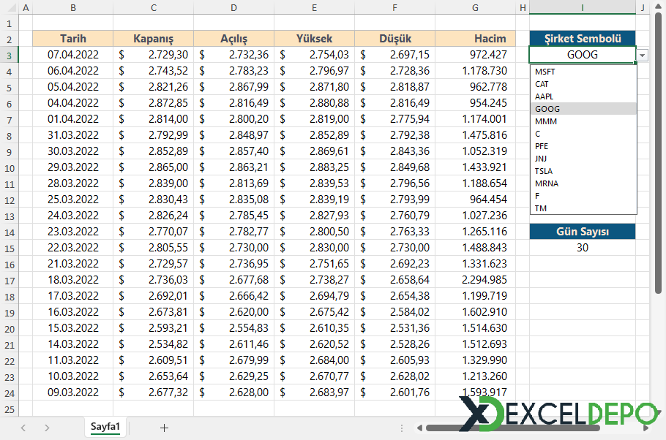Click the high price cell 2.883,25

[x=314, y=167]
